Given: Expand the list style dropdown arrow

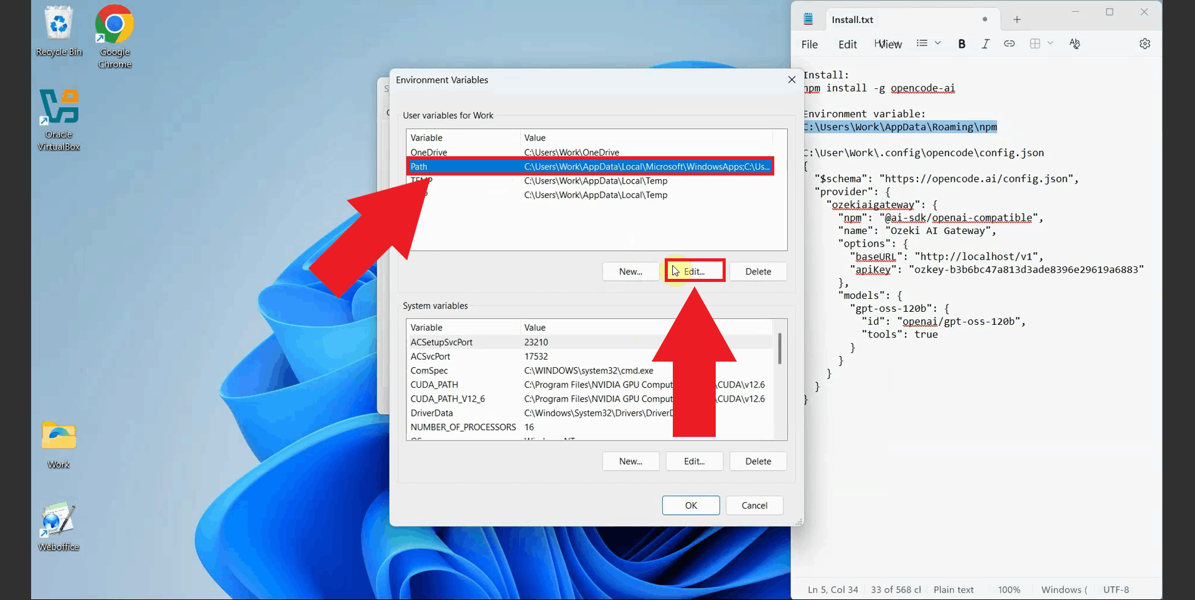Looking at the screenshot, I should click(x=937, y=43).
